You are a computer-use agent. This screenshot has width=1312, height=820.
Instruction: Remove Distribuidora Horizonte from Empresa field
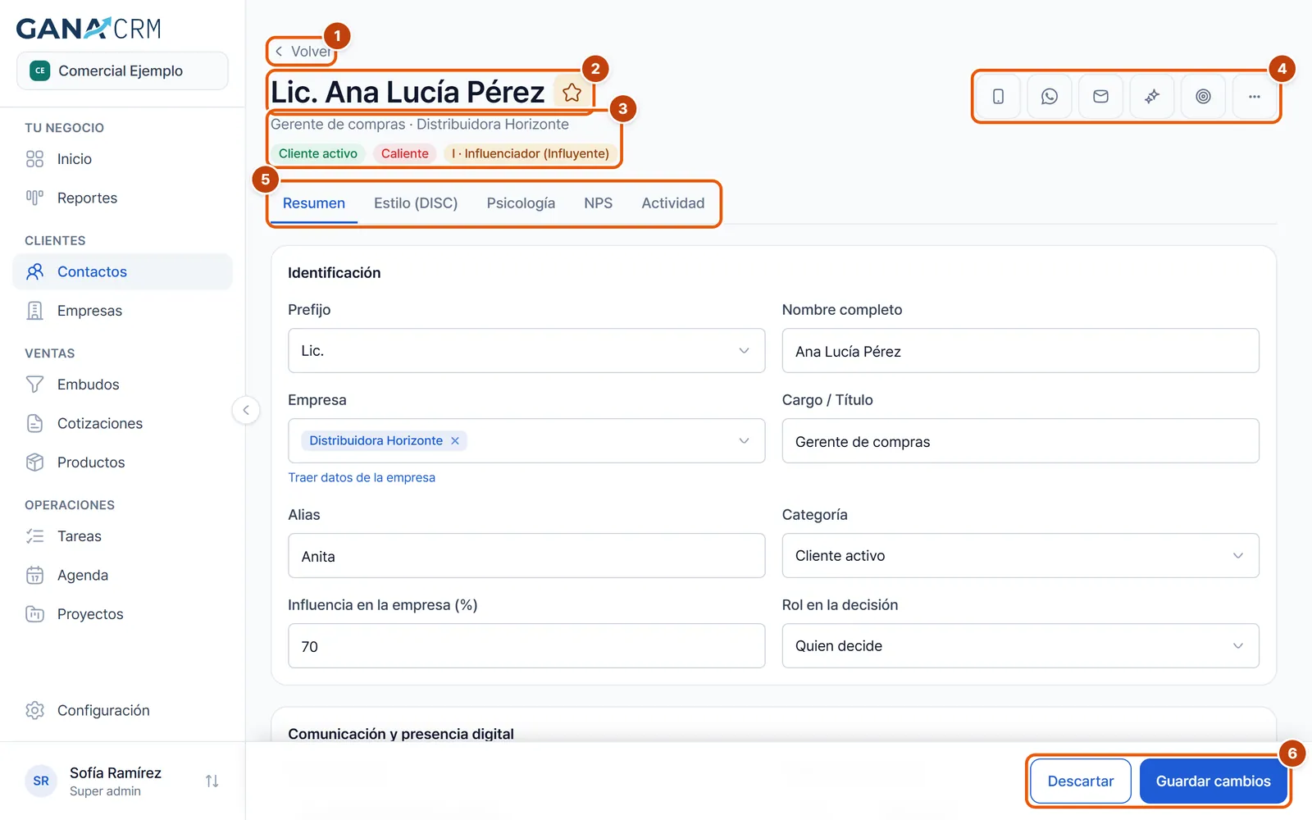(x=455, y=440)
